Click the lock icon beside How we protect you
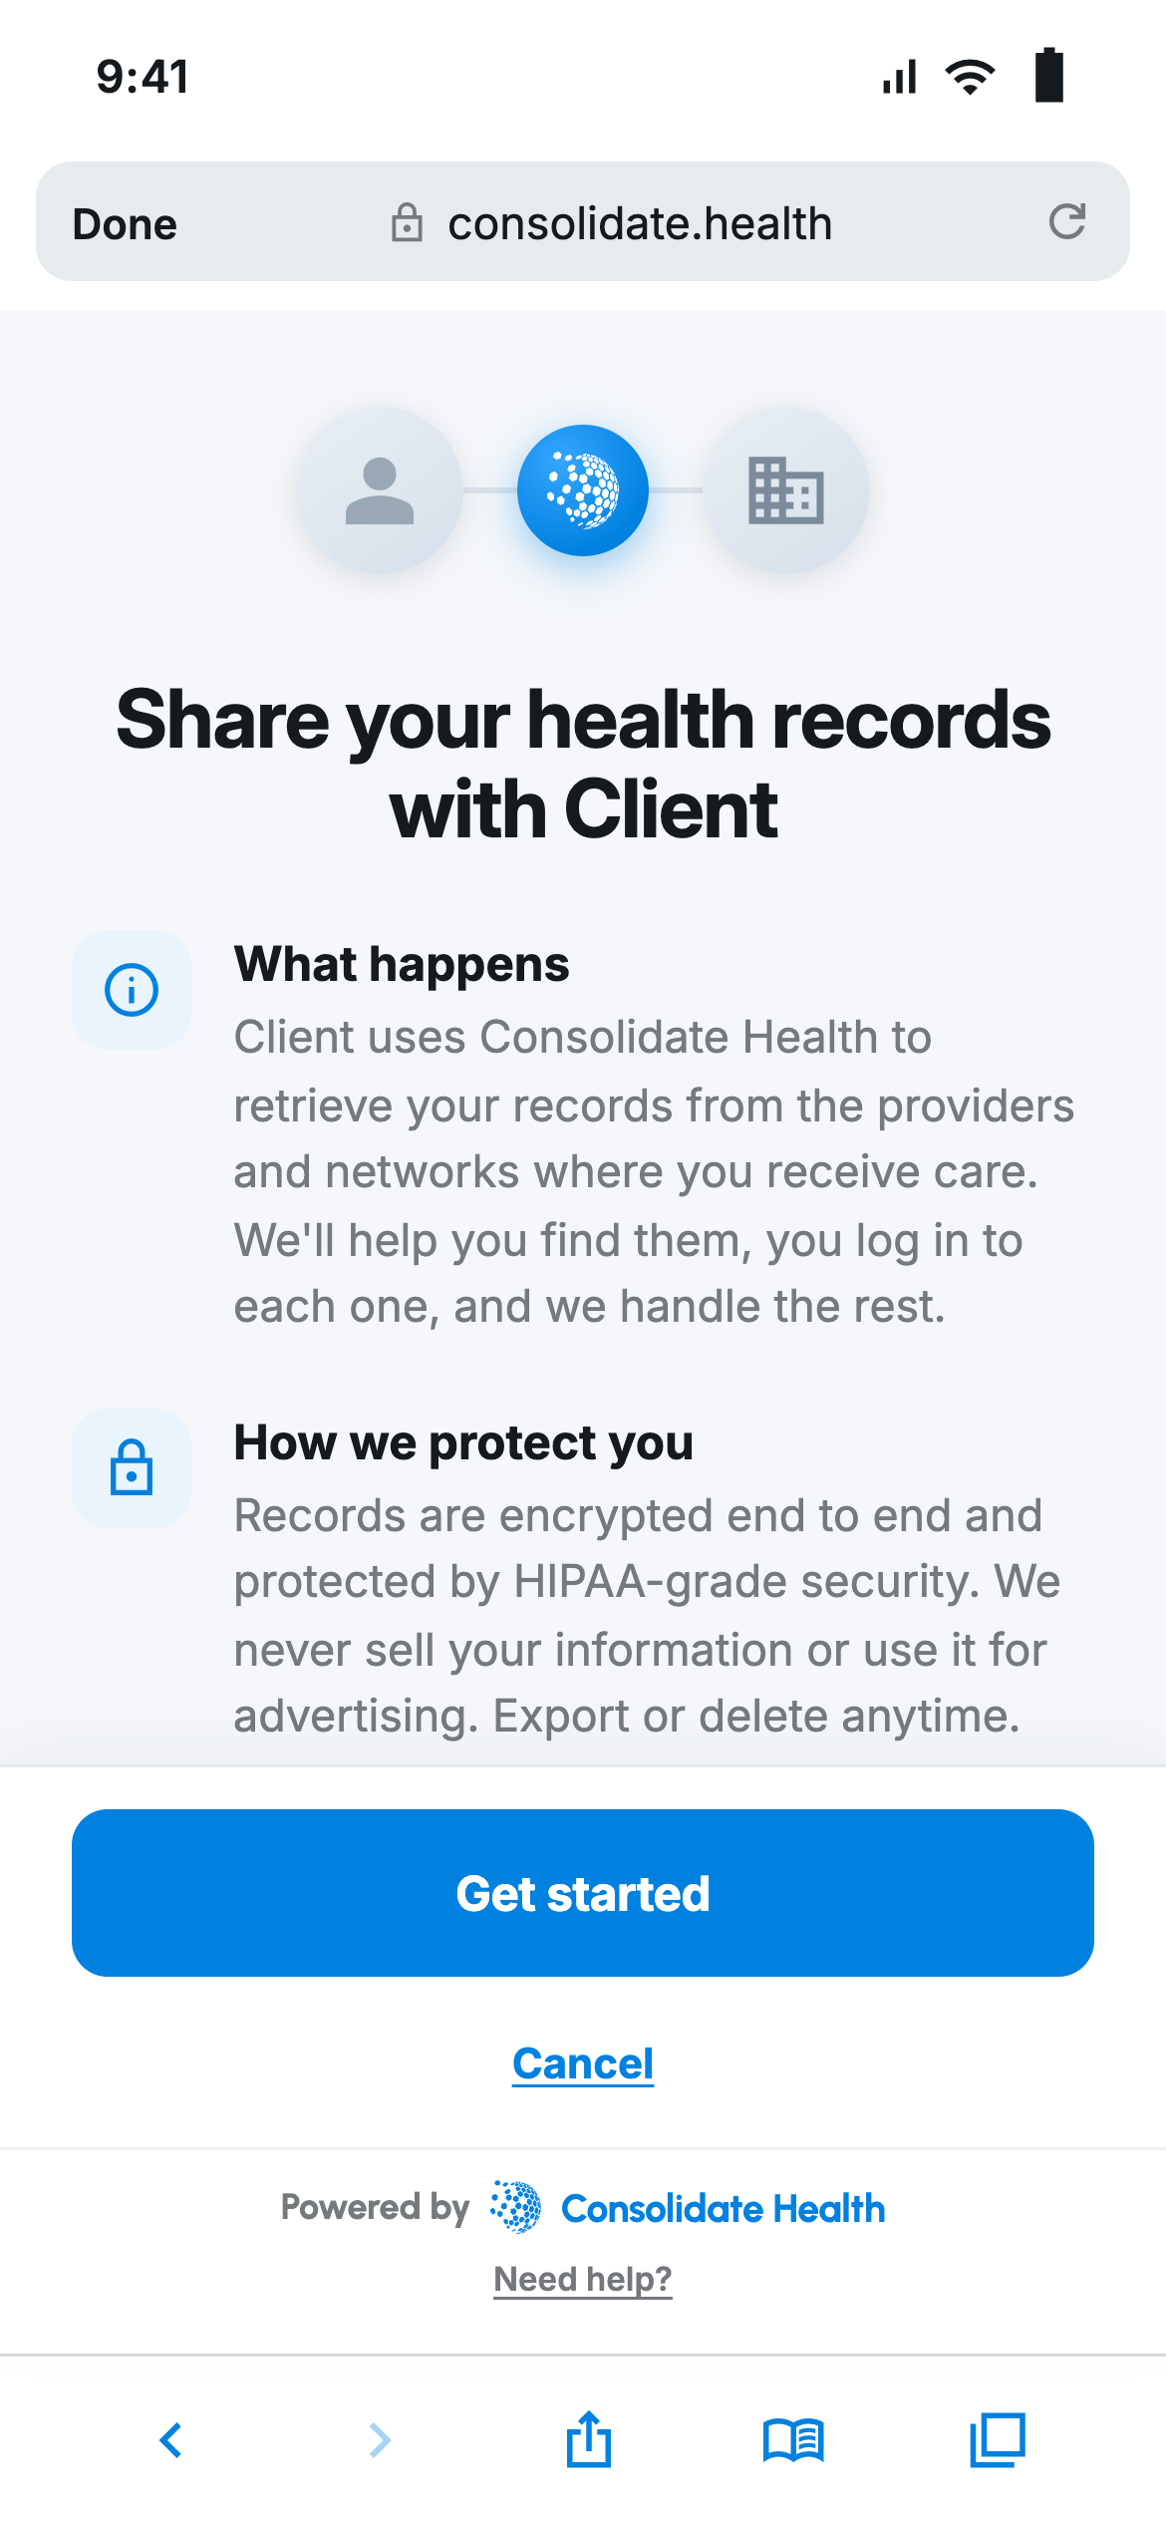This screenshot has height=2524, width=1166. (132, 1468)
